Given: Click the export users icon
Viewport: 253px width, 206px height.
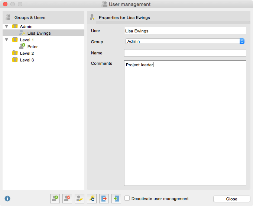Looking at the screenshot, I should click(x=104, y=199).
